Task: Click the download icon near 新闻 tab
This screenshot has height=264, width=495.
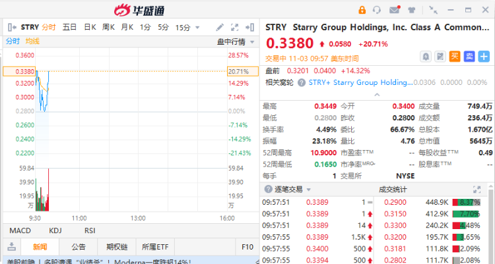Action: (x=12, y=246)
